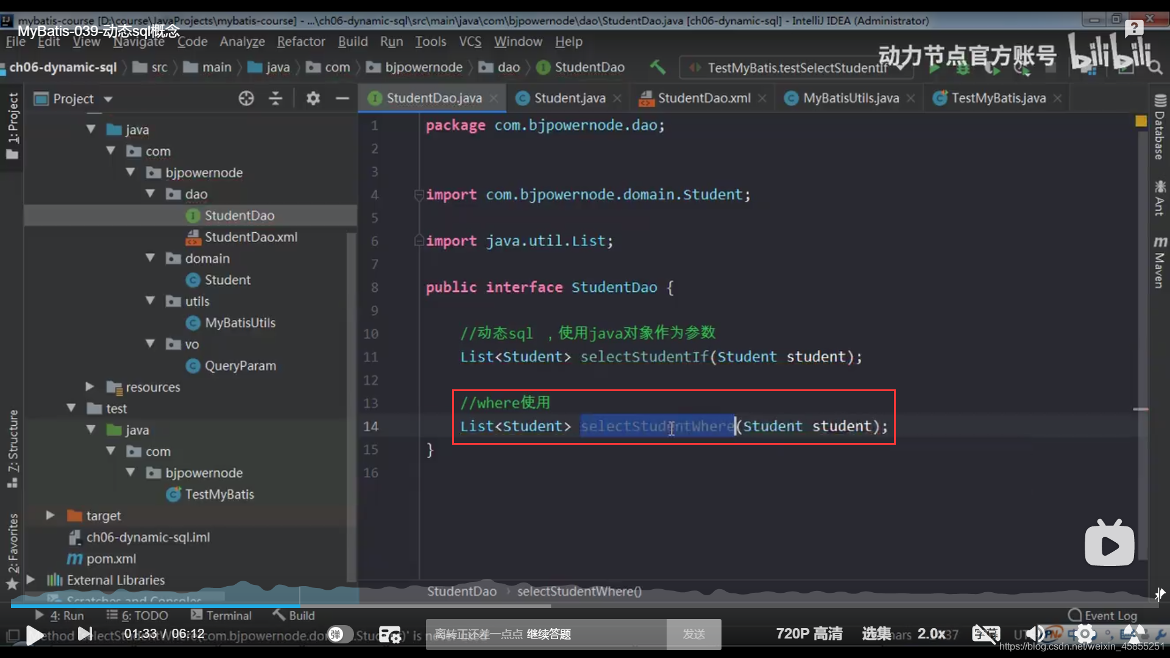
Task: Open the Analyze menu
Action: point(243,41)
